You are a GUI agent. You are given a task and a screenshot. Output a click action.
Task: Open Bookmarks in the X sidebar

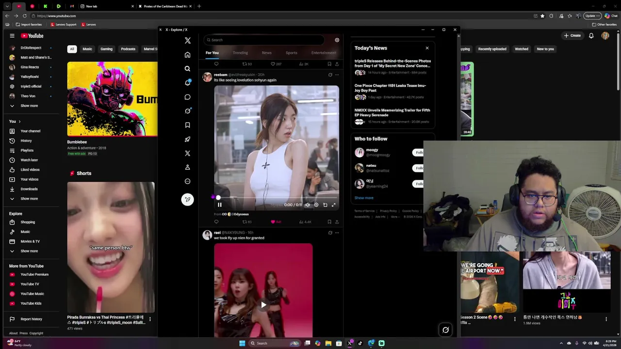pos(187,125)
